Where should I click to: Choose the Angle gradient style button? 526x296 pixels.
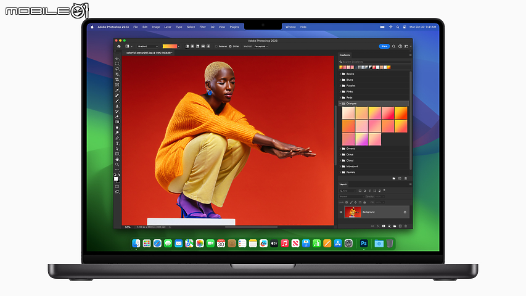pos(197,46)
